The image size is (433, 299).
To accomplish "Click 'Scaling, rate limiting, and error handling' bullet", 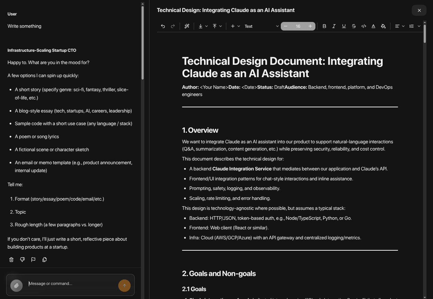I will pyautogui.click(x=230, y=198).
